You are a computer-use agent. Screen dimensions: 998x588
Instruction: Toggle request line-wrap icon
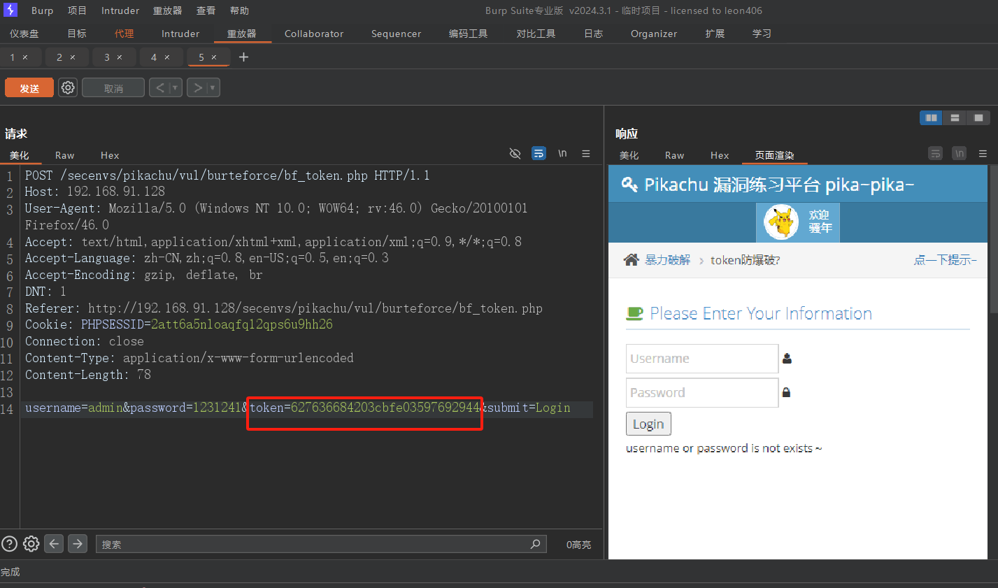pos(539,154)
